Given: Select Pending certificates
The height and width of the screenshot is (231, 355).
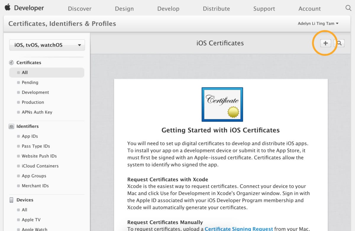Looking at the screenshot, I should coord(30,83).
